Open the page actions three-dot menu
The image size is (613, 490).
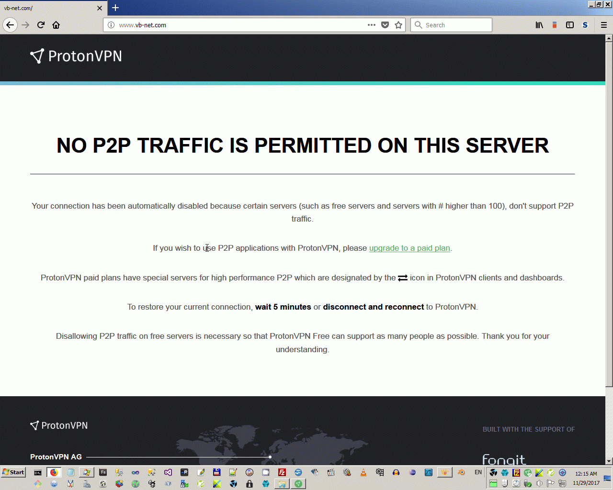tap(372, 25)
